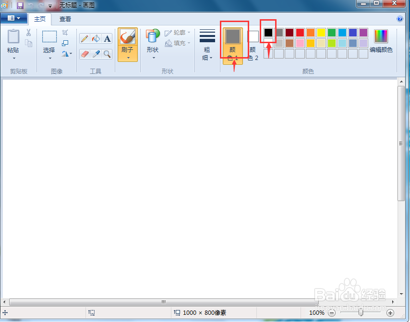This screenshot has height=322, width=410.
Task: Click the zoom in plus button
Action: [x=390, y=312]
